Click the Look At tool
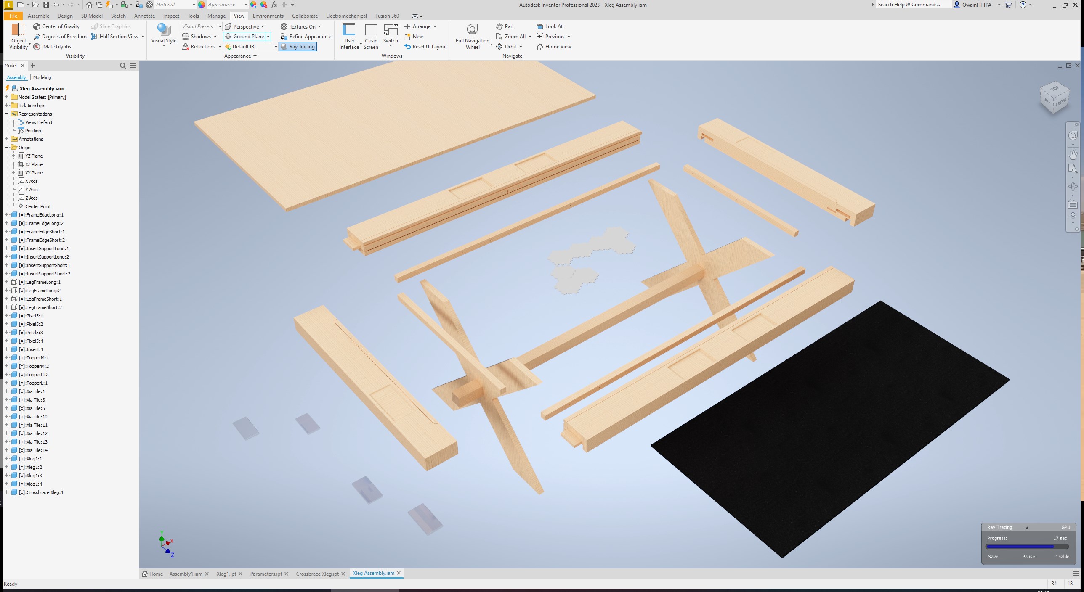 (550, 26)
